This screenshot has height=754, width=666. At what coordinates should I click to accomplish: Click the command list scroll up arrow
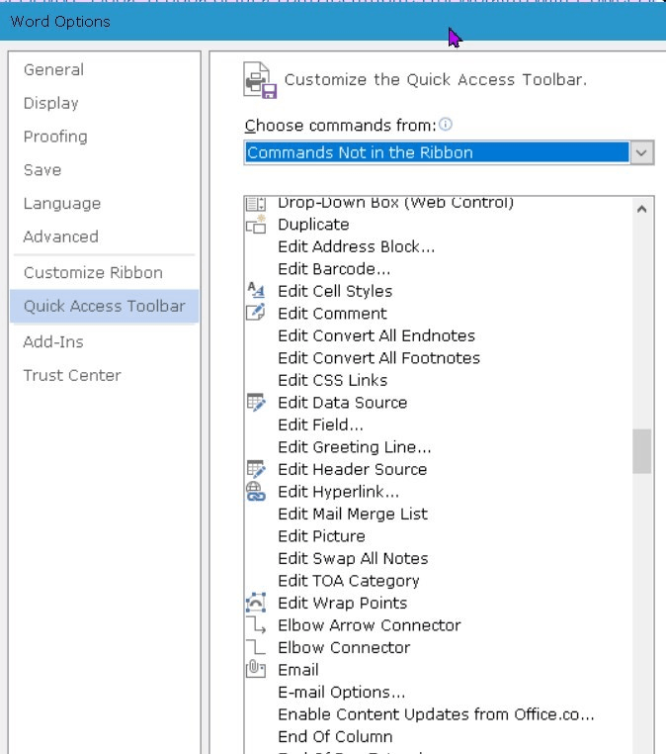pyautogui.click(x=642, y=209)
